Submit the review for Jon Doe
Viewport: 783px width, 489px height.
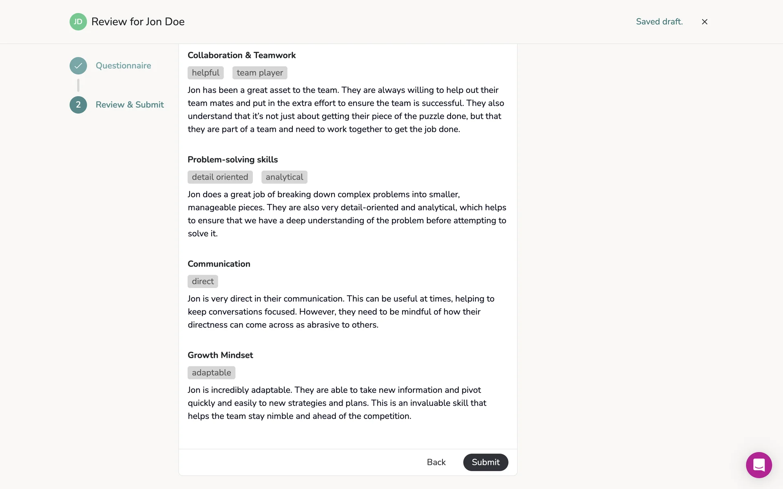pos(485,462)
